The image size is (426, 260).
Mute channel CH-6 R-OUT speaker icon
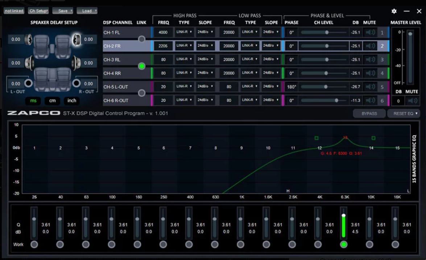(x=370, y=100)
